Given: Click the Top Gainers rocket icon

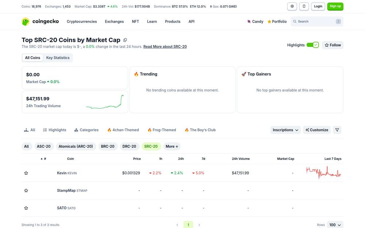Looking at the screenshot, I should pyautogui.click(x=244, y=74).
